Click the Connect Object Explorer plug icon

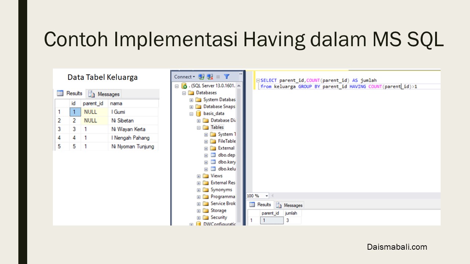coord(201,77)
